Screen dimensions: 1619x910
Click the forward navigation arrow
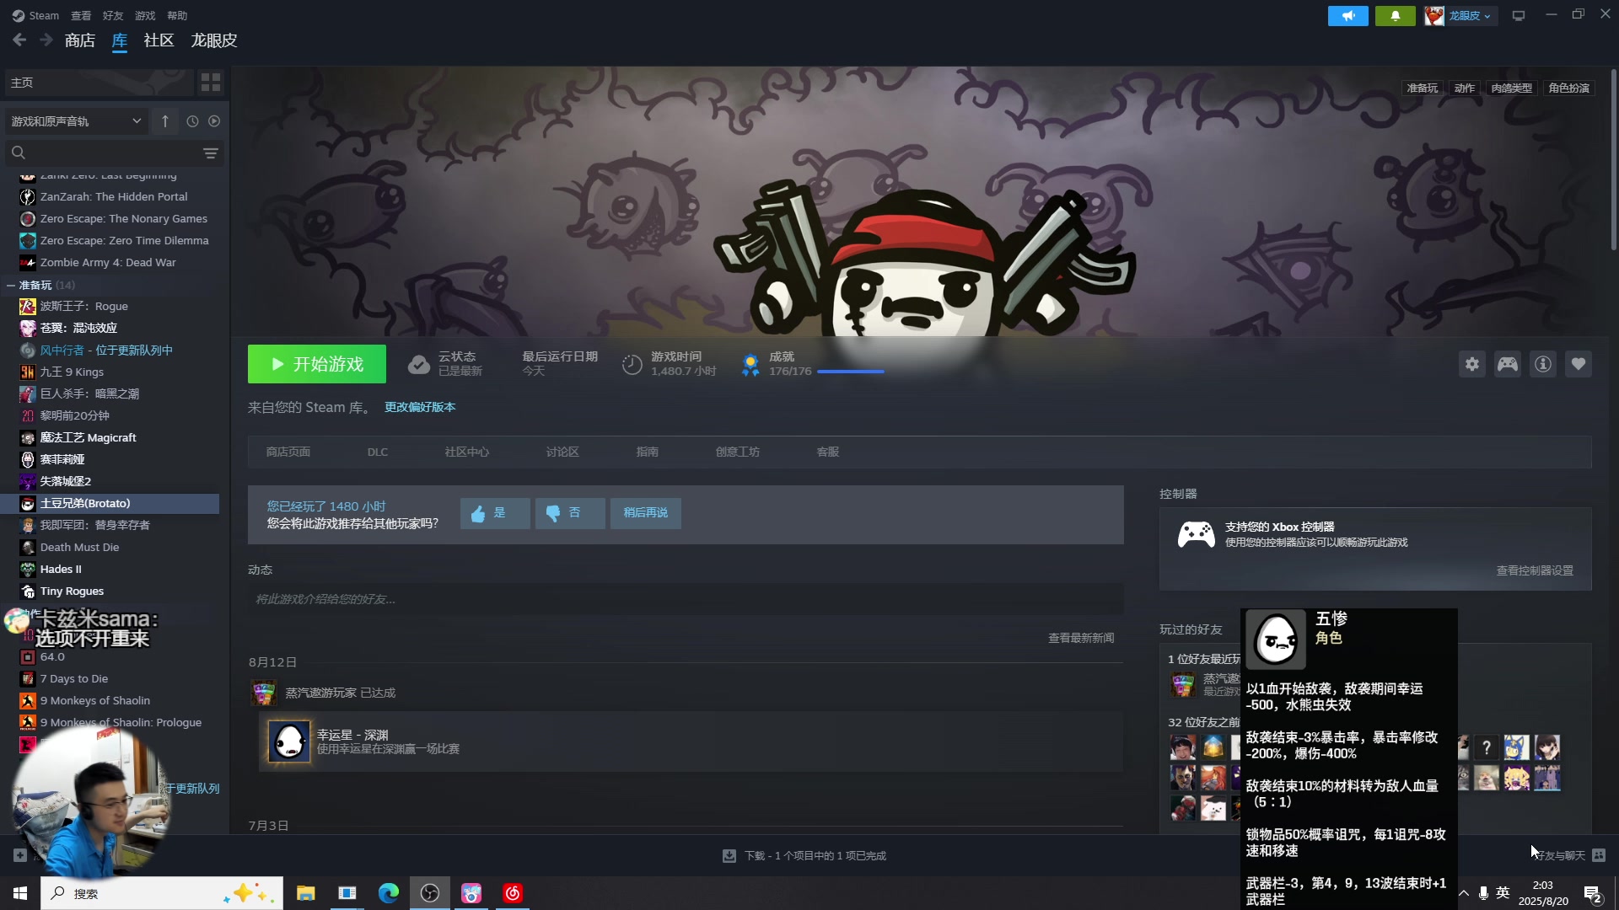point(46,40)
